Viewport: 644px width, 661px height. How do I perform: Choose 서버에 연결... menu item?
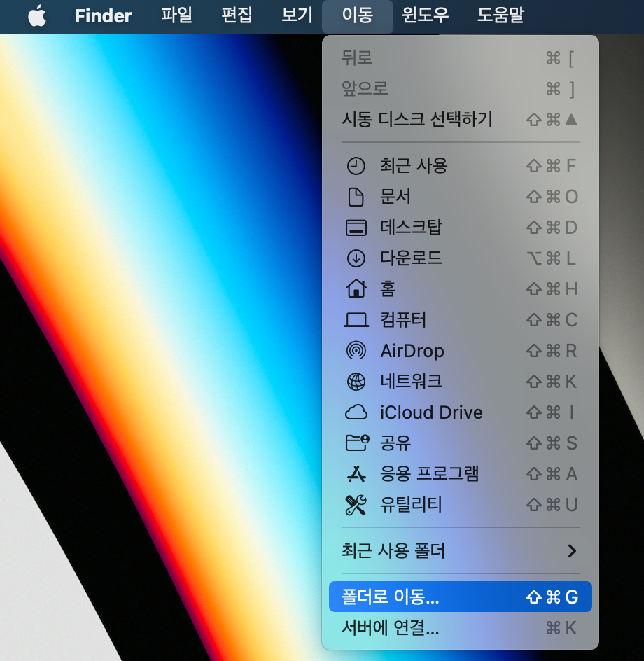tap(460, 628)
